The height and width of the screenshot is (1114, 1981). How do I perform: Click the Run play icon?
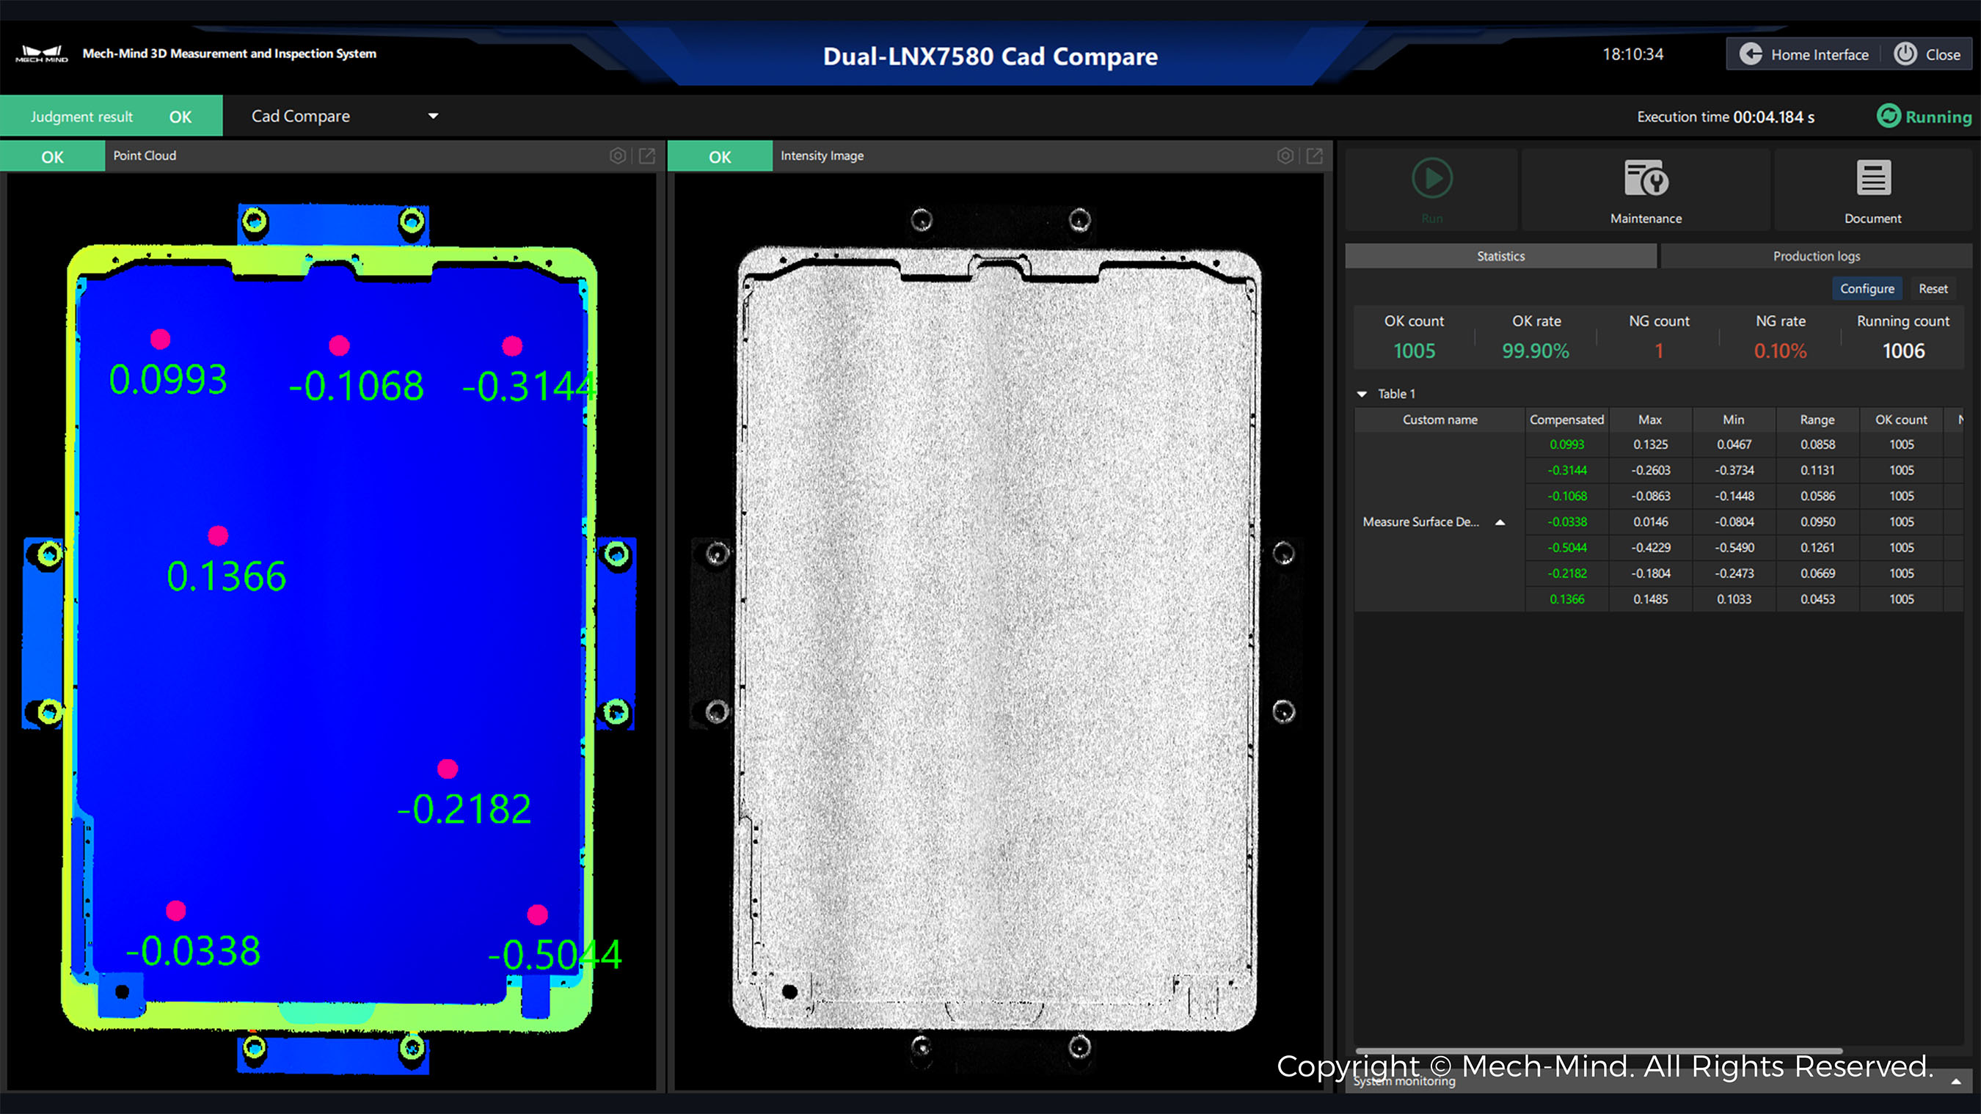1432,178
